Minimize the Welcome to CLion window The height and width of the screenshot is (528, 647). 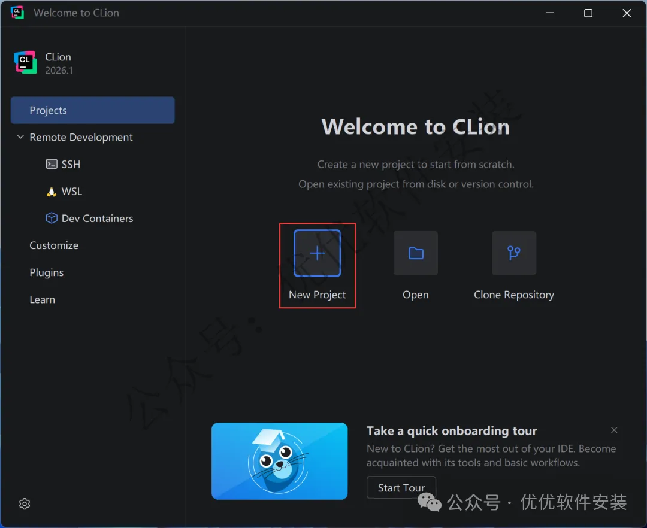(549, 13)
